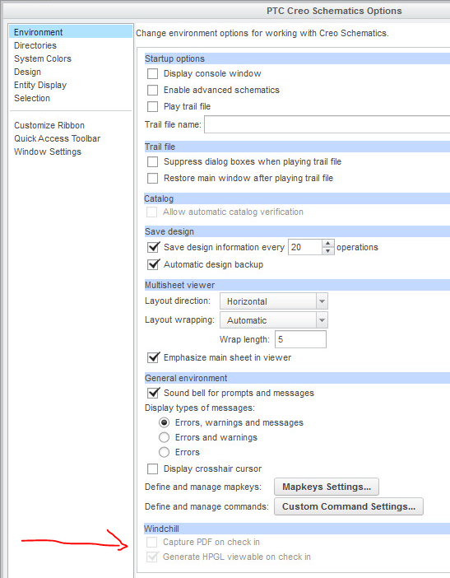Viewport: 450px width, 578px height.
Task: Enable Suppress dialog boxes when playing trail file
Action: 152,162
